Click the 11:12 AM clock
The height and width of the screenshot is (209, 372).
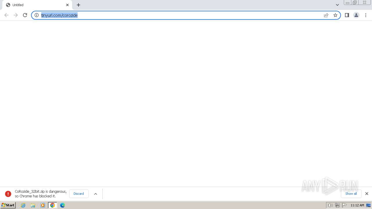[357, 205]
